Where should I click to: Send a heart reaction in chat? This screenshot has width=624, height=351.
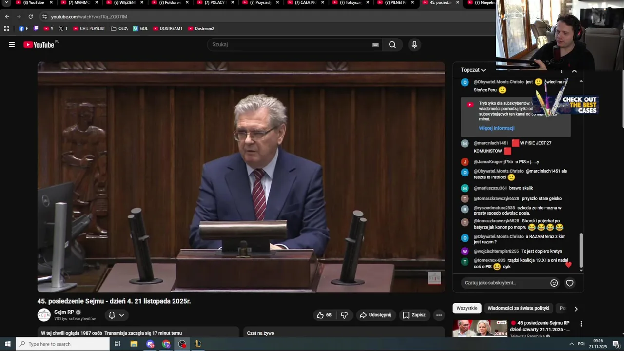569,283
